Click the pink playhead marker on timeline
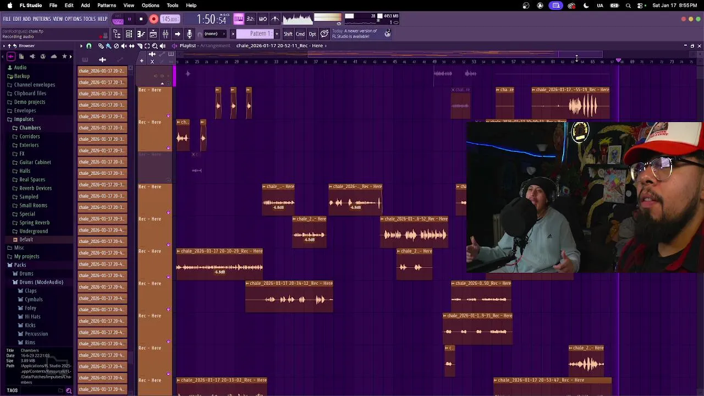The height and width of the screenshot is (396, 704). pos(619,61)
